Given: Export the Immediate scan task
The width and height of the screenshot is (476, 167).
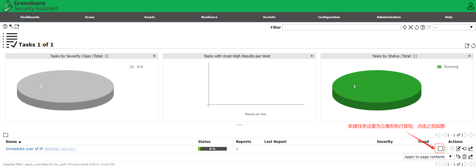Looking at the screenshot, I should click(x=471, y=149).
